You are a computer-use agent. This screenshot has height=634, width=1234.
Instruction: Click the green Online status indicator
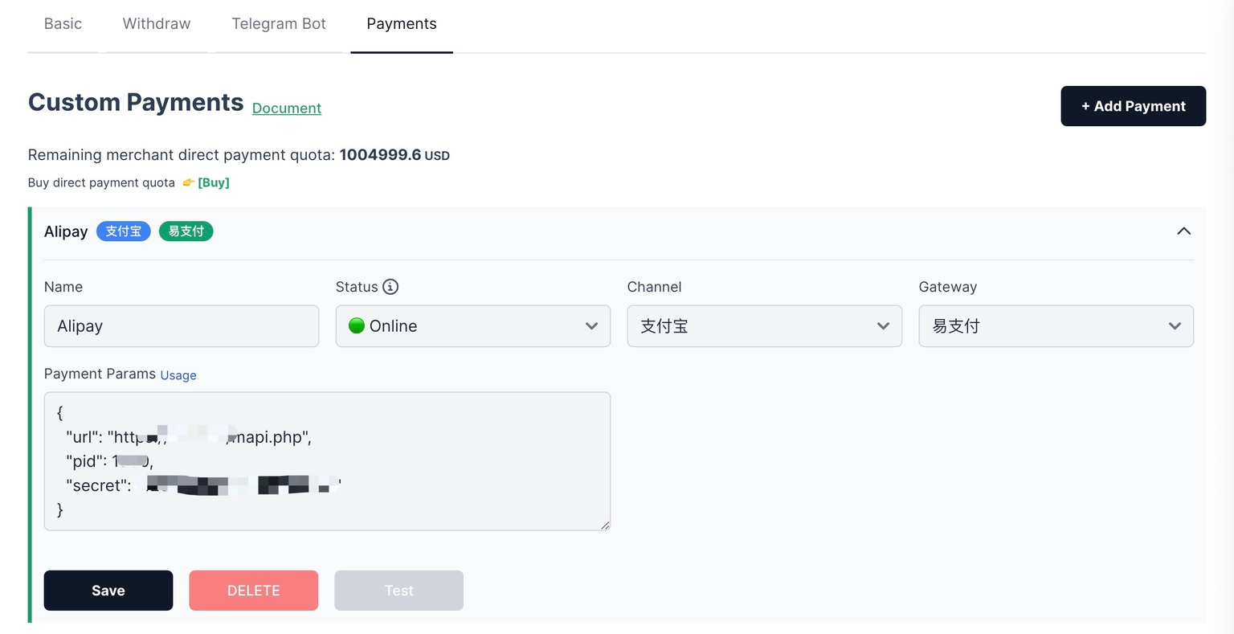click(x=357, y=325)
